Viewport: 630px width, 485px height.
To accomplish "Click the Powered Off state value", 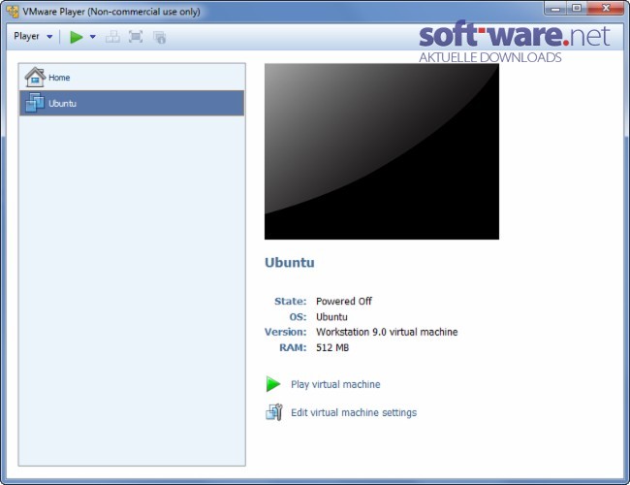I will tap(344, 302).
